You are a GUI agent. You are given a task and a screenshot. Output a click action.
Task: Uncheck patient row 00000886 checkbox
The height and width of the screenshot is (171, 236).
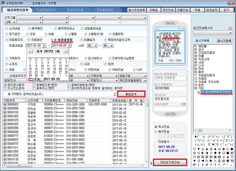5,108
